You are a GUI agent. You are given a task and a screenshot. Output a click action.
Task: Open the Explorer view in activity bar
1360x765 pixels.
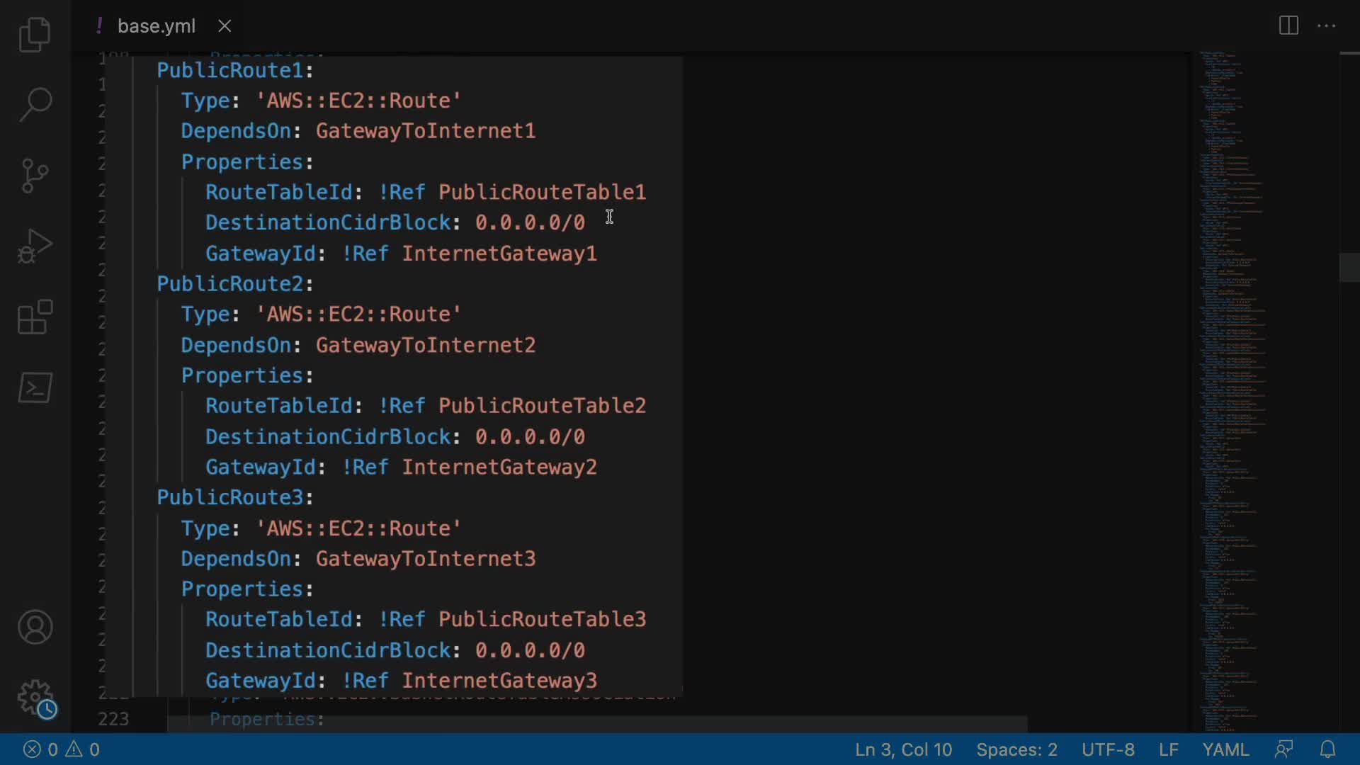point(35,34)
